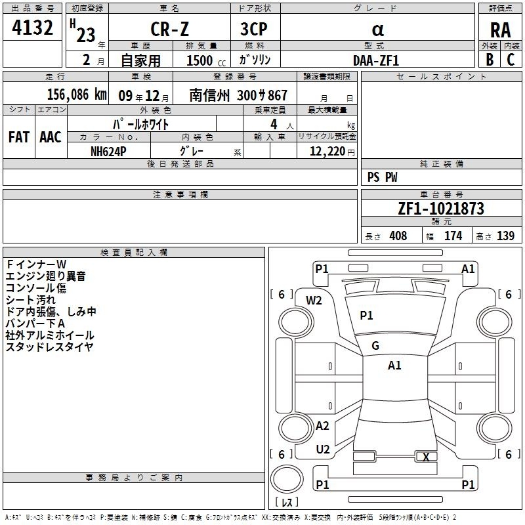525x525 pixels.
Task: Click the lot number 4132
Action: pyautogui.click(x=33, y=30)
